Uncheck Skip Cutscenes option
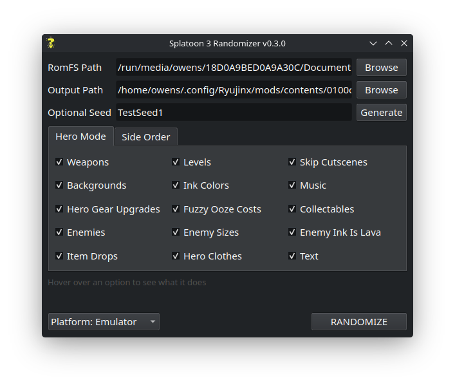The image size is (455, 387). [292, 162]
